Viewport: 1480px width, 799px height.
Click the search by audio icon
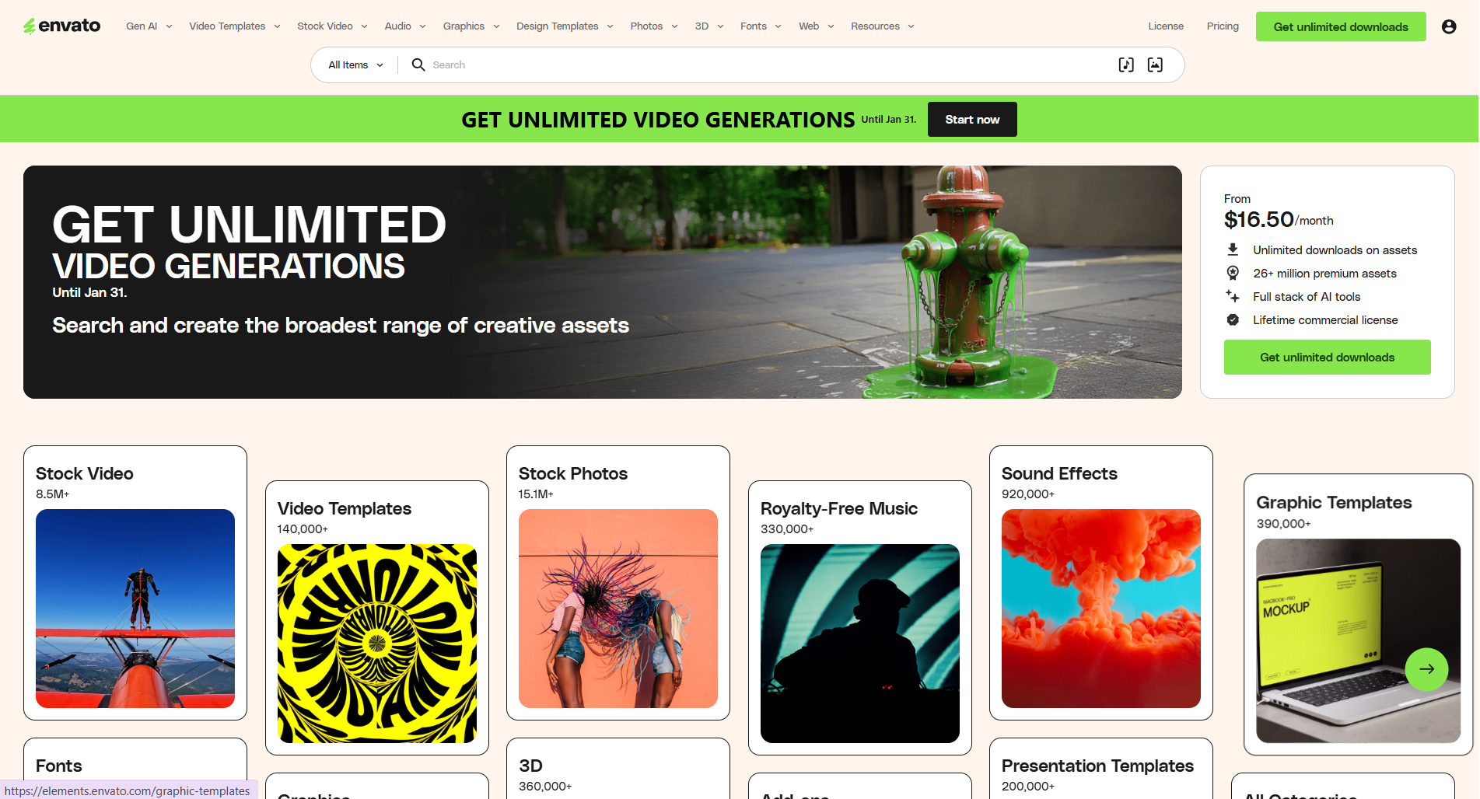click(x=1125, y=65)
